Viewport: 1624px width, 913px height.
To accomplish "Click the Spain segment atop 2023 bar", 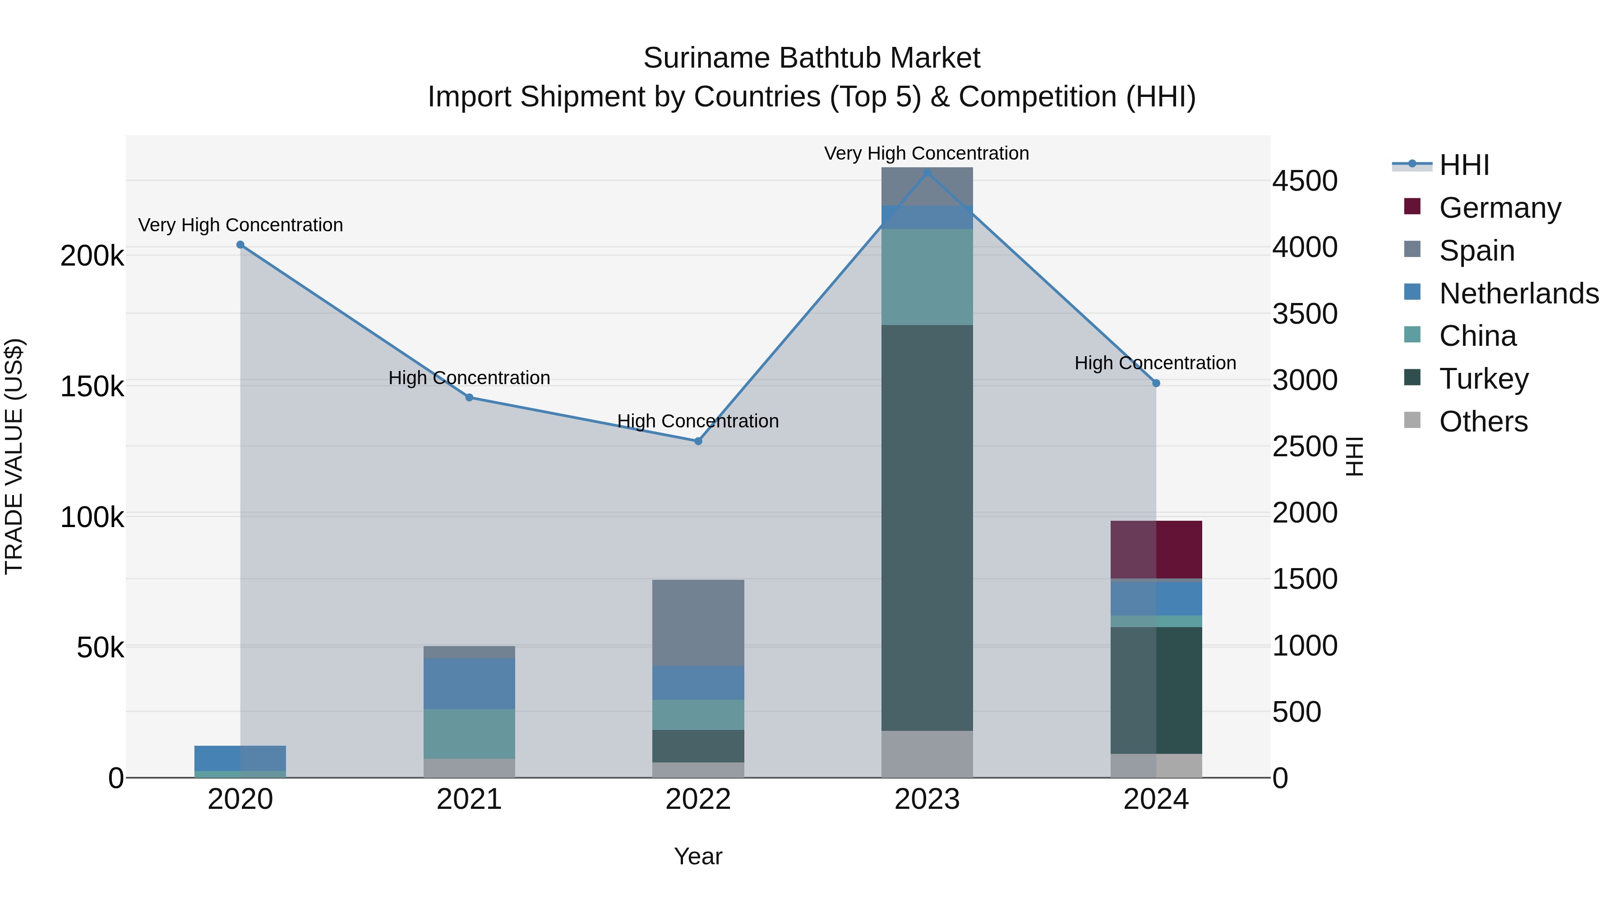I will 927,187.
